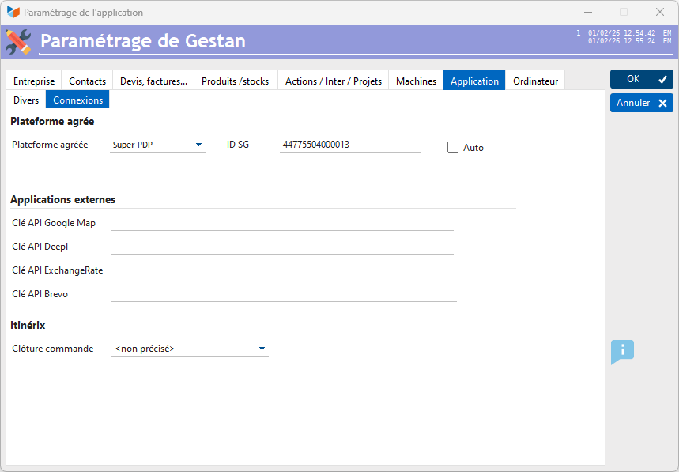Viewport: 679px width, 472px height.
Task: Focus the ID SG input field
Action: 350,145
